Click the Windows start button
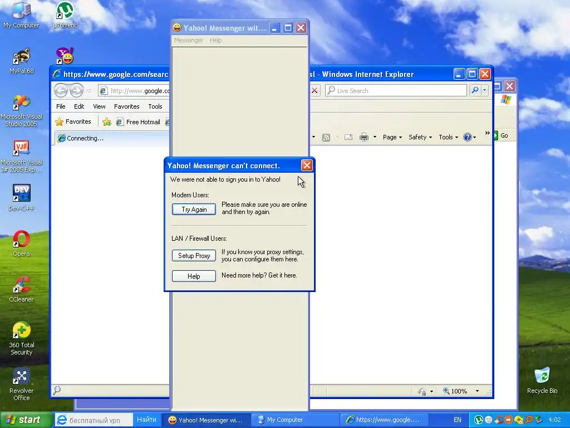Viewport: 570px width, 428px height. [x=26, y=420]
